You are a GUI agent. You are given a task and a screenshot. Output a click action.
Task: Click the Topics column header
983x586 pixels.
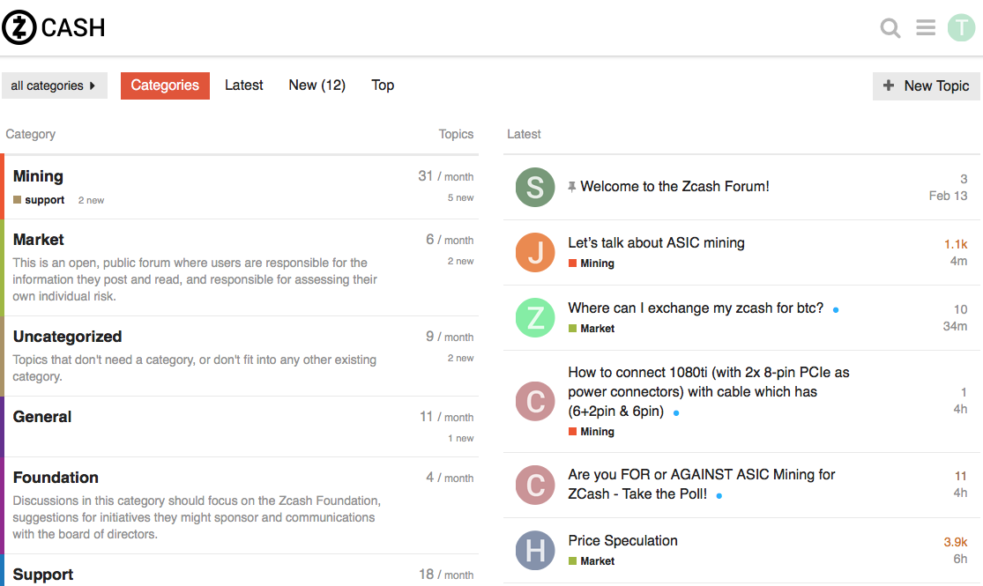(x=456, y=134)
